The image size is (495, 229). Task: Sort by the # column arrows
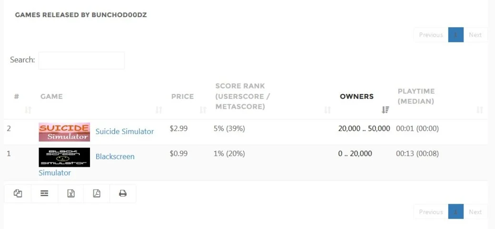point(28,110)
